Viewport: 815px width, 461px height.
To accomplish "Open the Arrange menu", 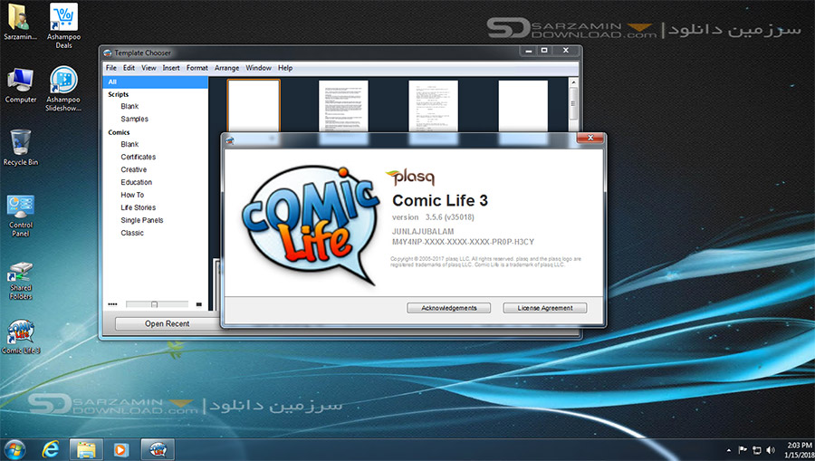I will 226,68.
